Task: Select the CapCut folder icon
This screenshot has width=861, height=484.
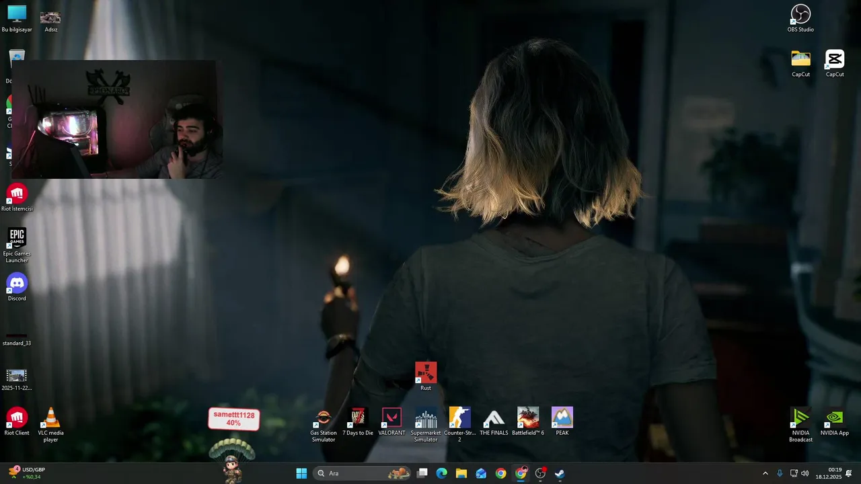Action: pyautogui.click(x=800, y=64)
